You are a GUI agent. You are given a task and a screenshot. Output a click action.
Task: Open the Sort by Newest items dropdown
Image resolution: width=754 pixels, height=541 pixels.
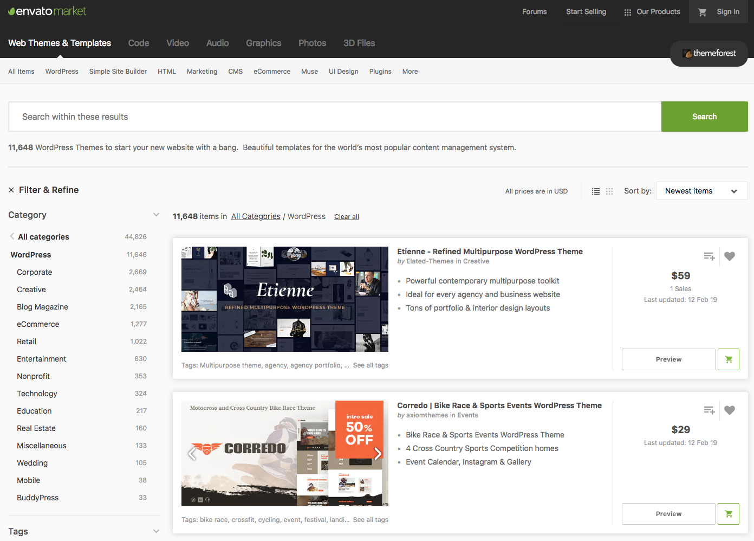tap(701, 191)
